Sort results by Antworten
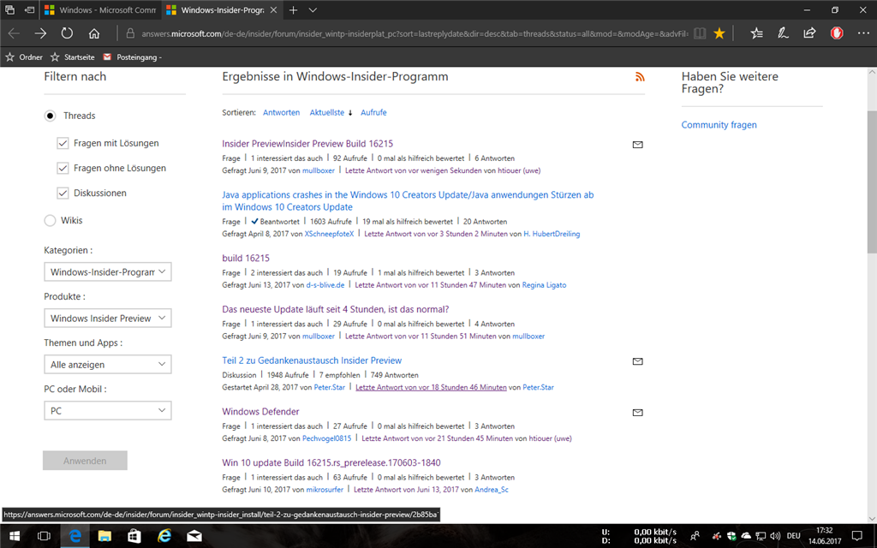This screenshot has width=877, height=548. (x=281, y=112)
